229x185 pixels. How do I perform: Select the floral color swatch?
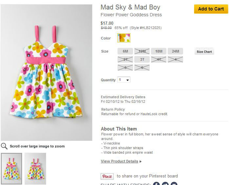pyautogui.click(x=124, y=38)
